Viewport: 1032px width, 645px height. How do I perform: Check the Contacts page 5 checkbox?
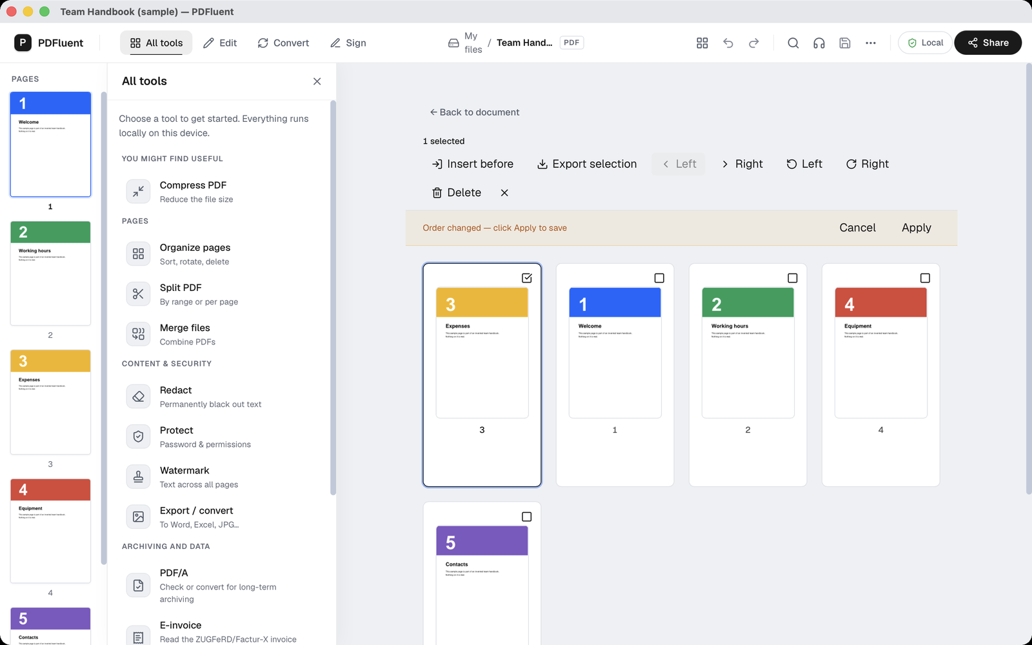[527, 517]
